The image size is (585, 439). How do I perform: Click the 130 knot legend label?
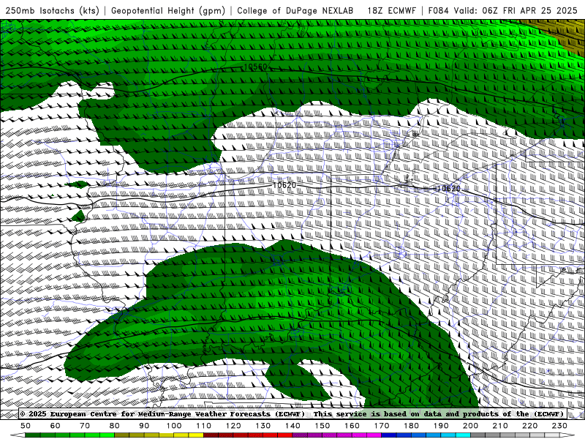point(263,426)
